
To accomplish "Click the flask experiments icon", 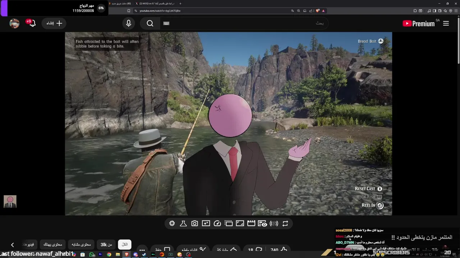I will tap(183, 223).
